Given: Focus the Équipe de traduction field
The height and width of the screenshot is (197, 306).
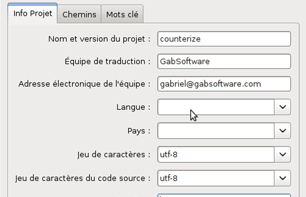Looking at the screenshot, I should tap(224, 62).
